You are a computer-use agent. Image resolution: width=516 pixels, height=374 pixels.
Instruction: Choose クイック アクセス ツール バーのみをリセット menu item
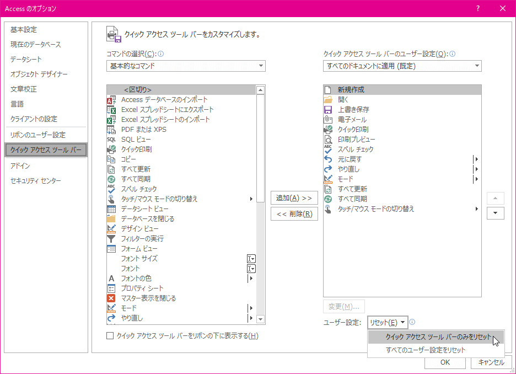tap(436, 337)
